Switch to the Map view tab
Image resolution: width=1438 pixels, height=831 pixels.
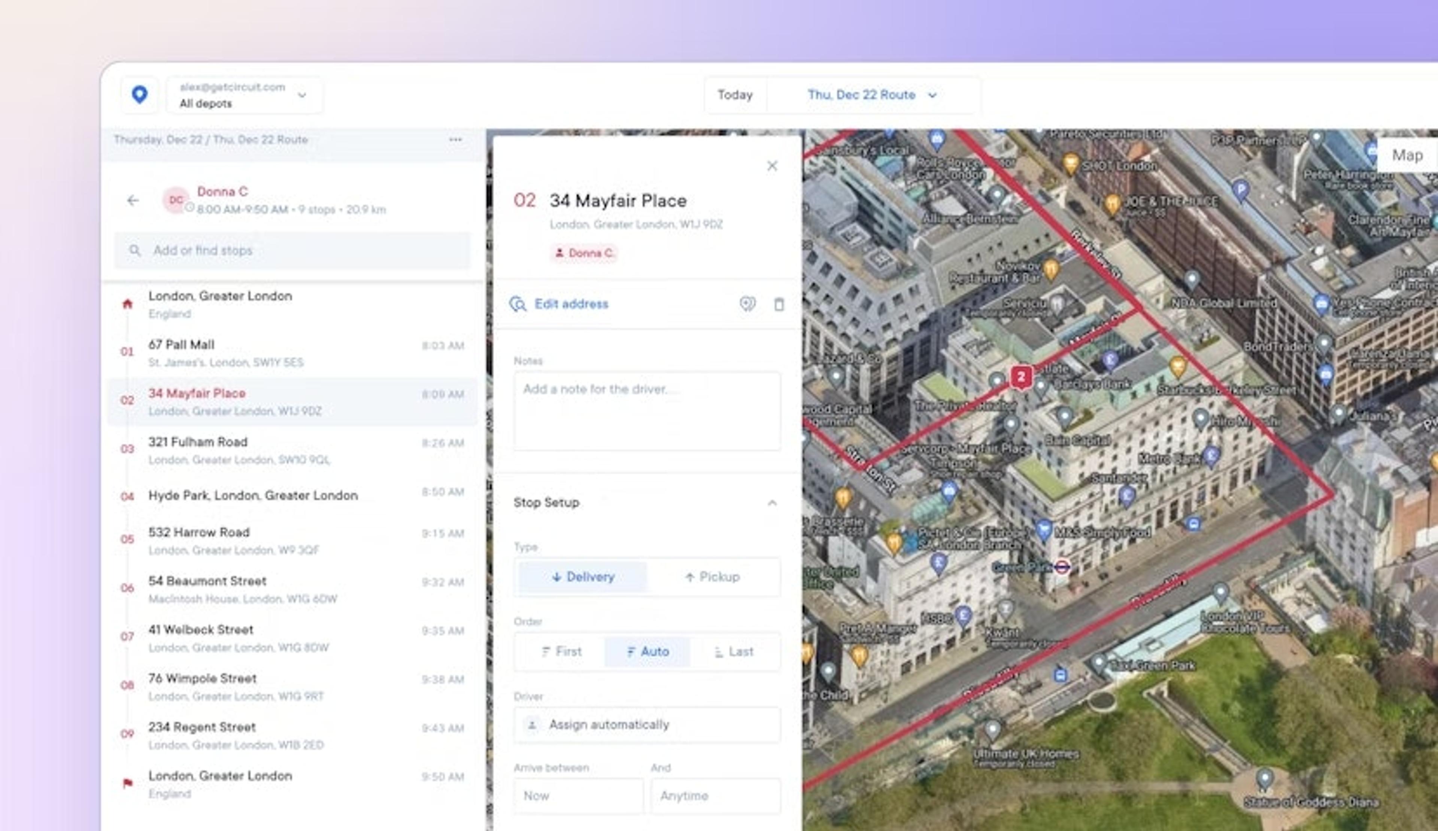click(1407, 155)
